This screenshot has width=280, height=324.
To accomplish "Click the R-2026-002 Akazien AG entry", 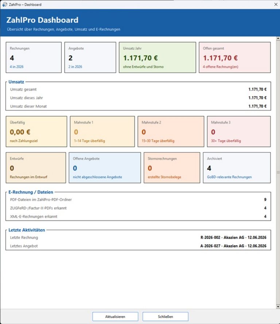I will pos(233,238).
